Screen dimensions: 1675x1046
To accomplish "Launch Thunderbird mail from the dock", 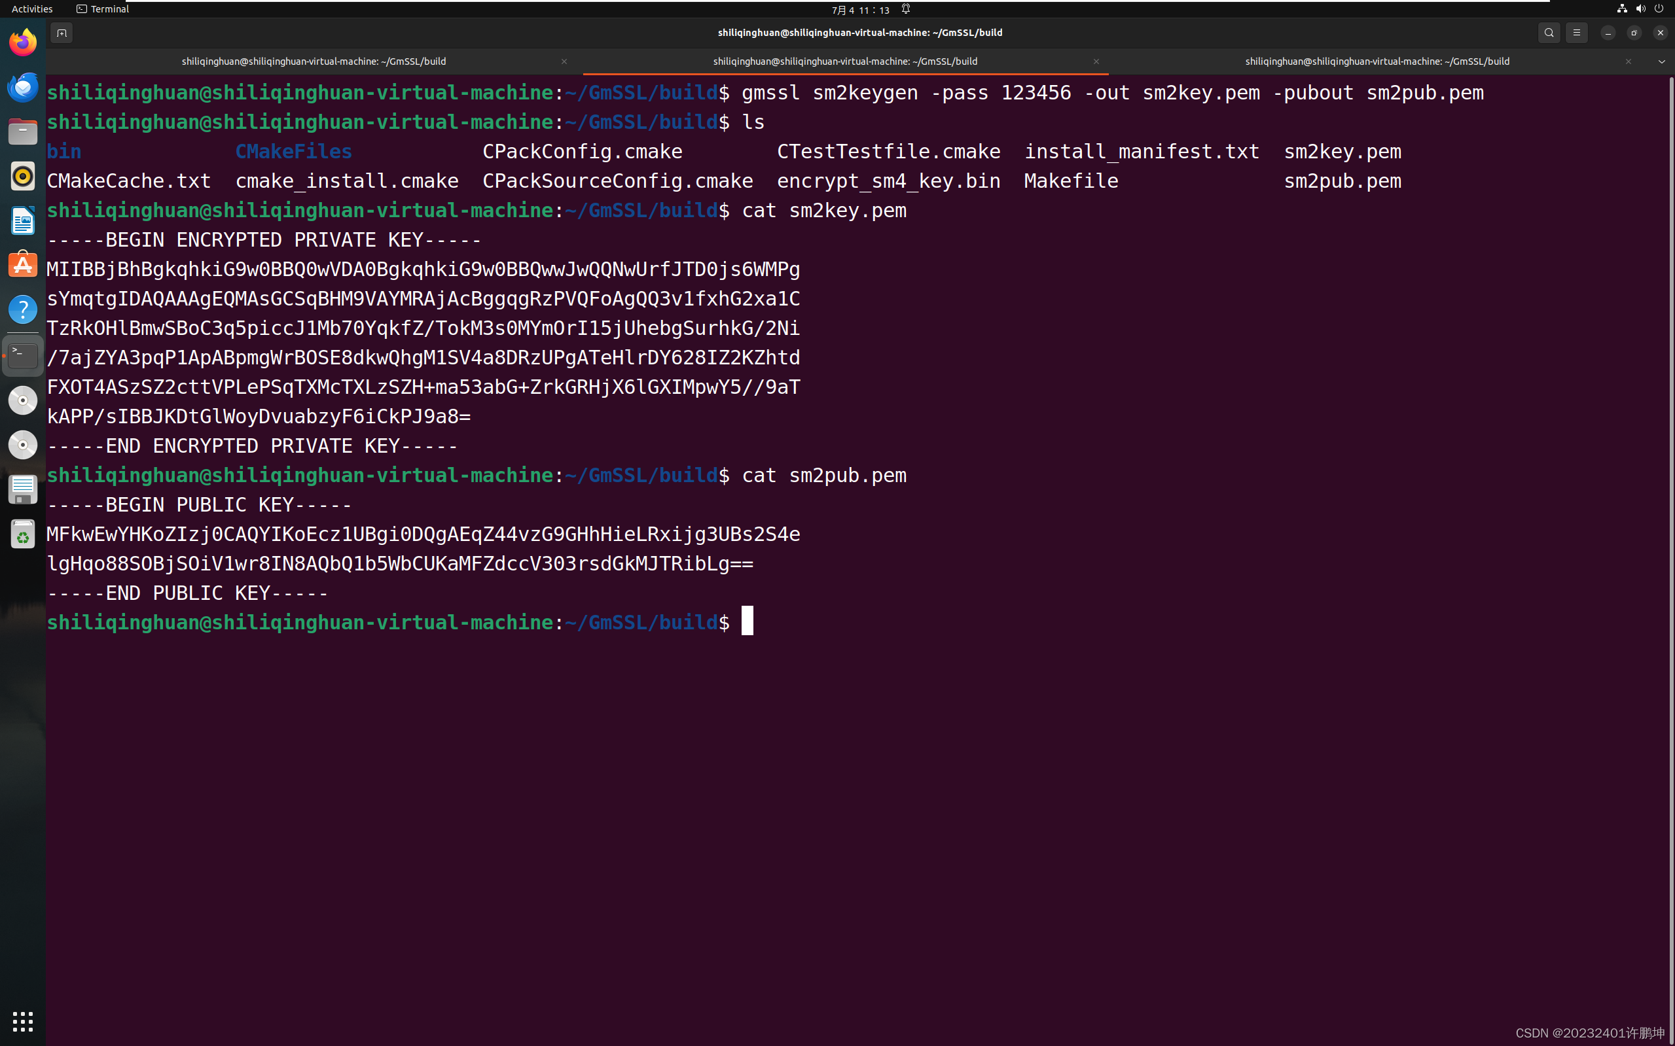I will 23,87.
